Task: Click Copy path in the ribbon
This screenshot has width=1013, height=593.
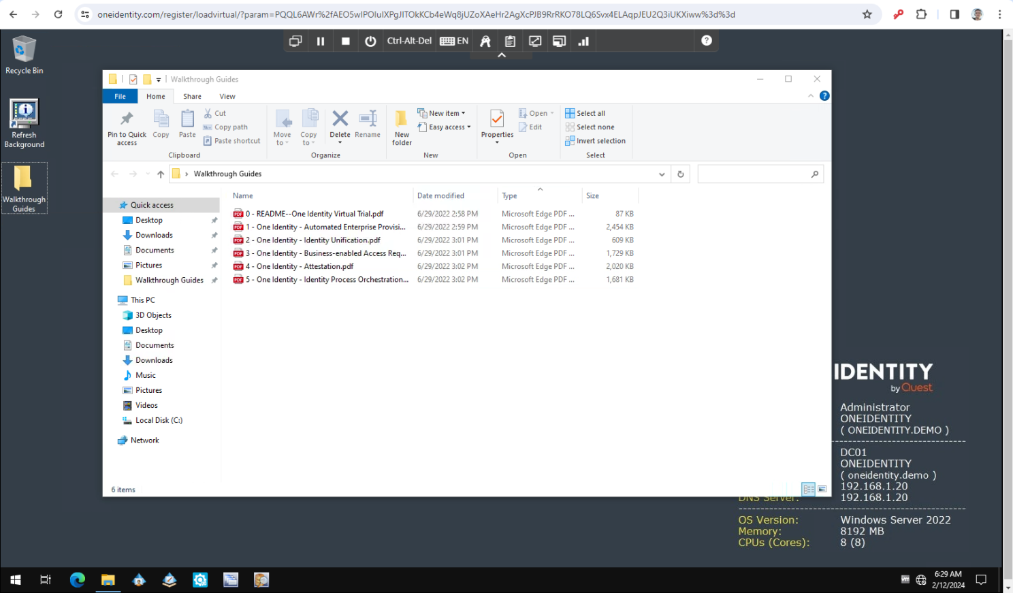Action: (225, 127)
